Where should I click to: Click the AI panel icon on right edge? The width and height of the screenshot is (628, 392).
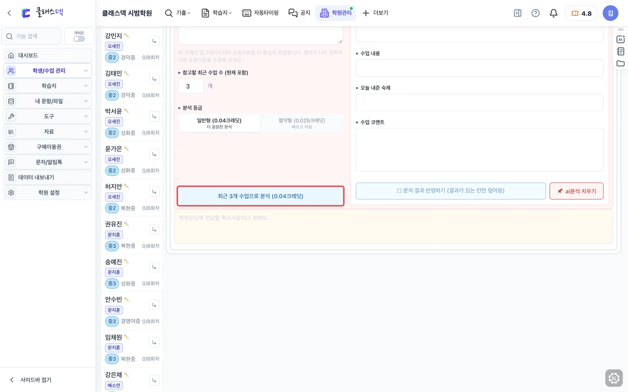pyautogui.click(x=621, y=39)
